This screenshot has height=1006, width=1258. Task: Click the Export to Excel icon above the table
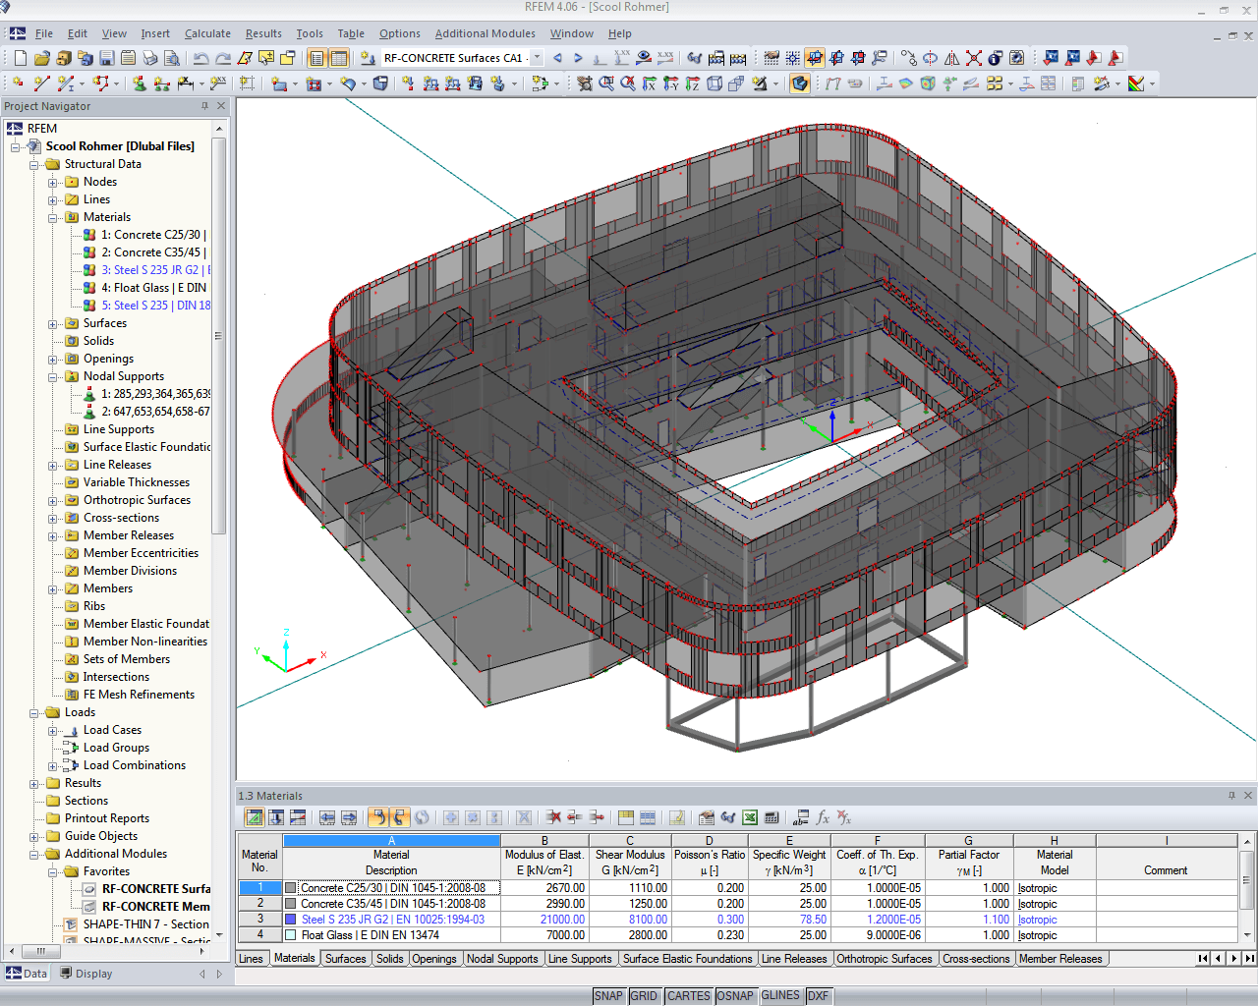(x=749, y=816)
